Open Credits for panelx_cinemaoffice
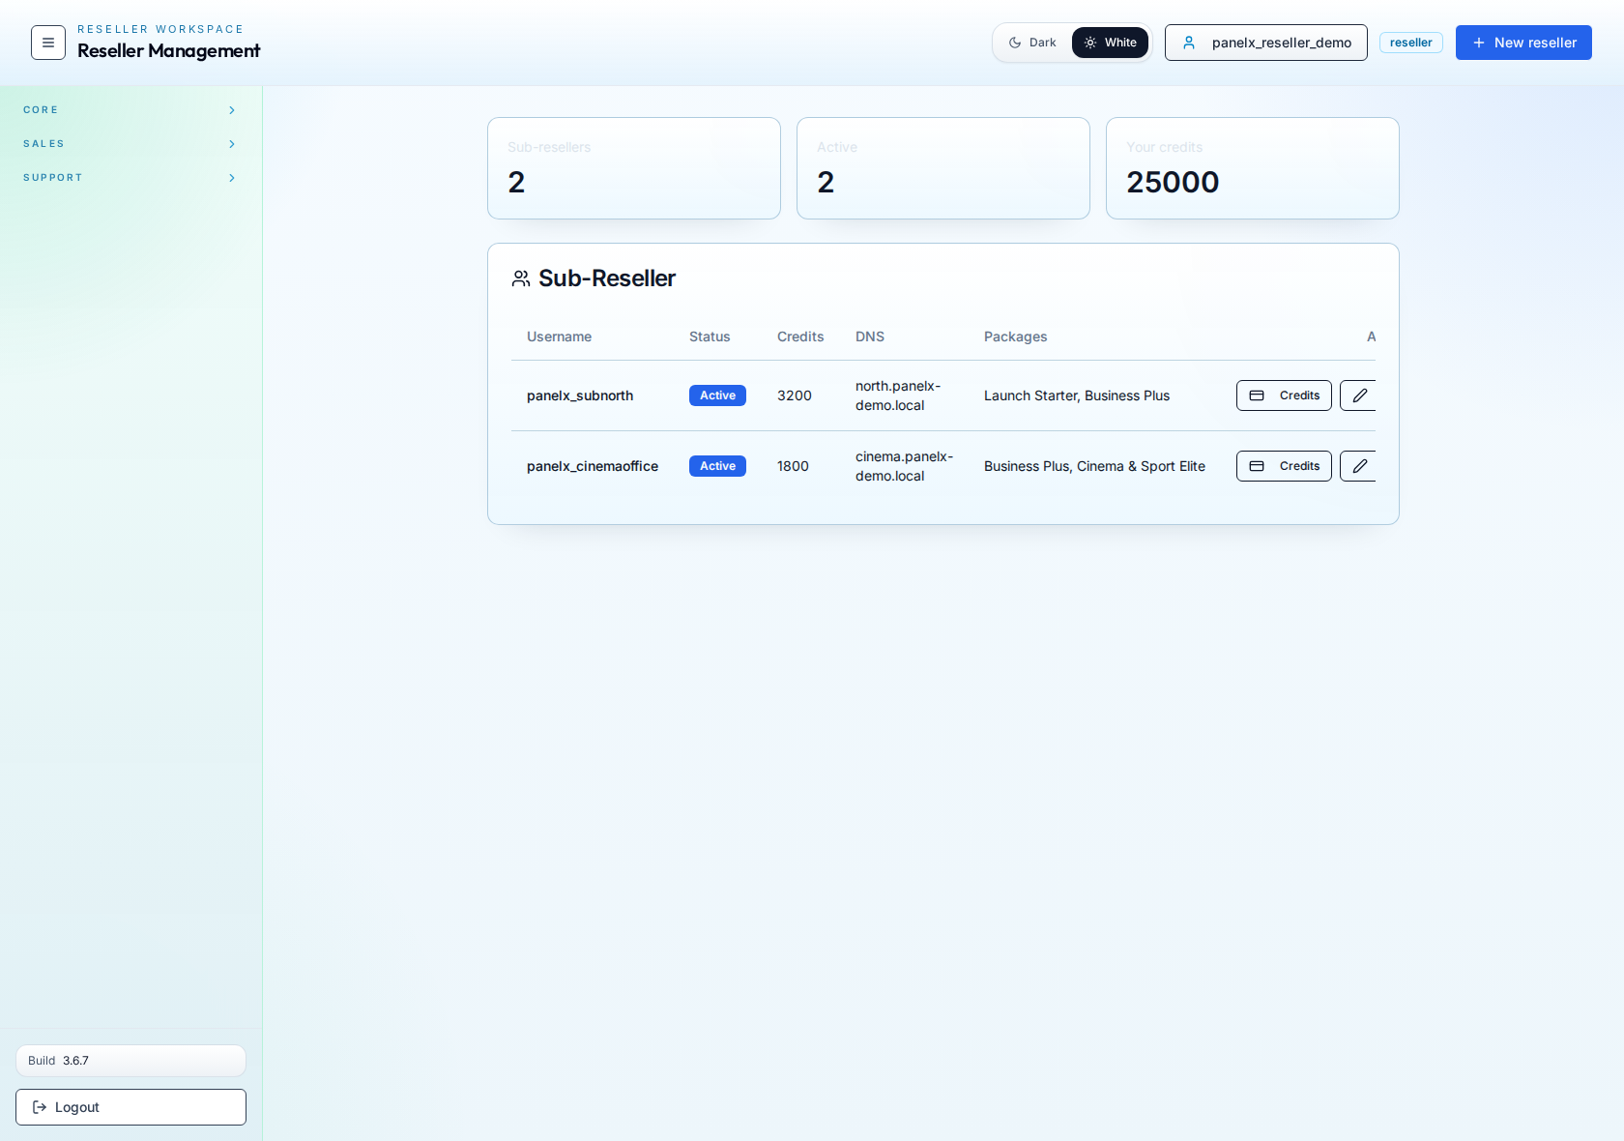1624x1141 pixels. point(1284,466)
